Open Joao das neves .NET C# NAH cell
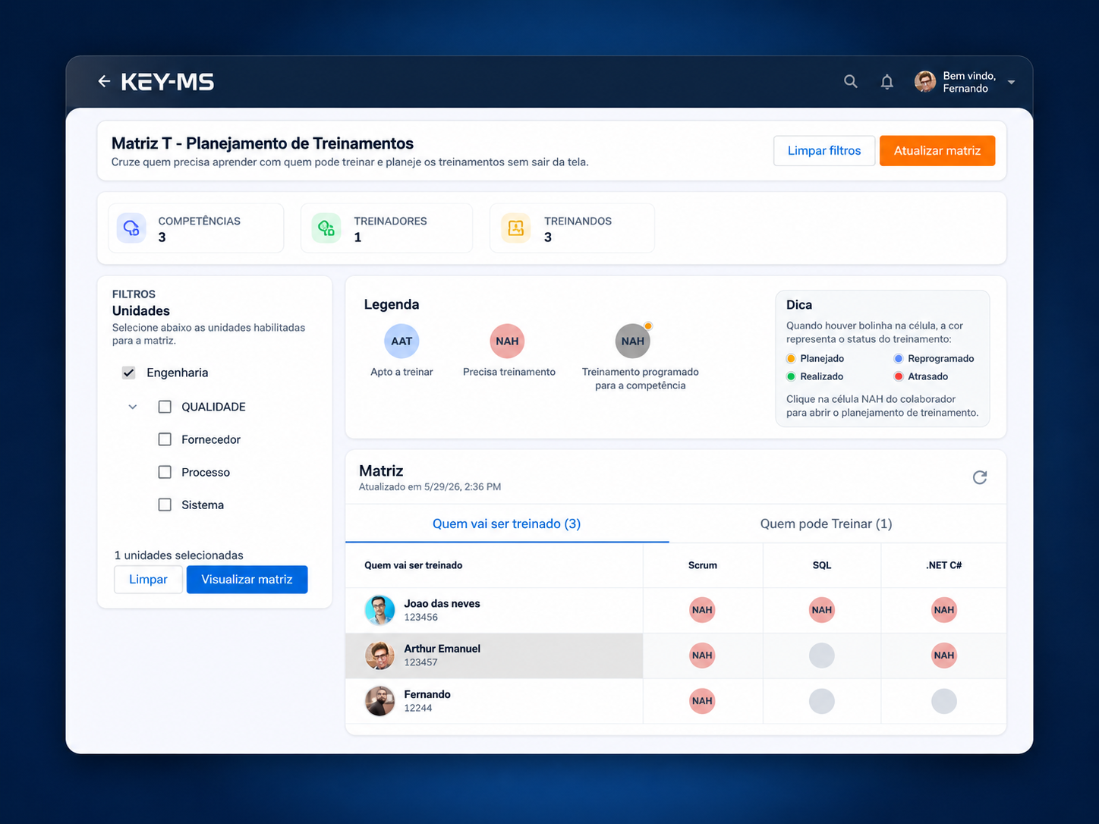Viewport: 1099px width, 824px height. coord(944,610)
